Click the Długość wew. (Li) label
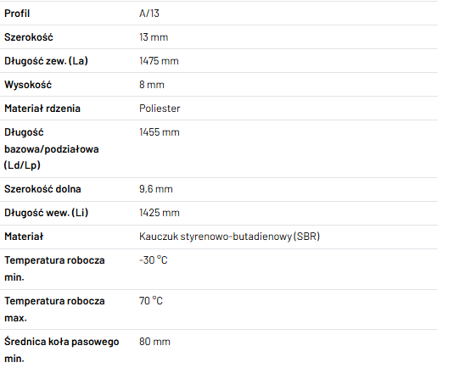Image resolution: width=465 pixels, height=368 pixels. pos(47,213)
